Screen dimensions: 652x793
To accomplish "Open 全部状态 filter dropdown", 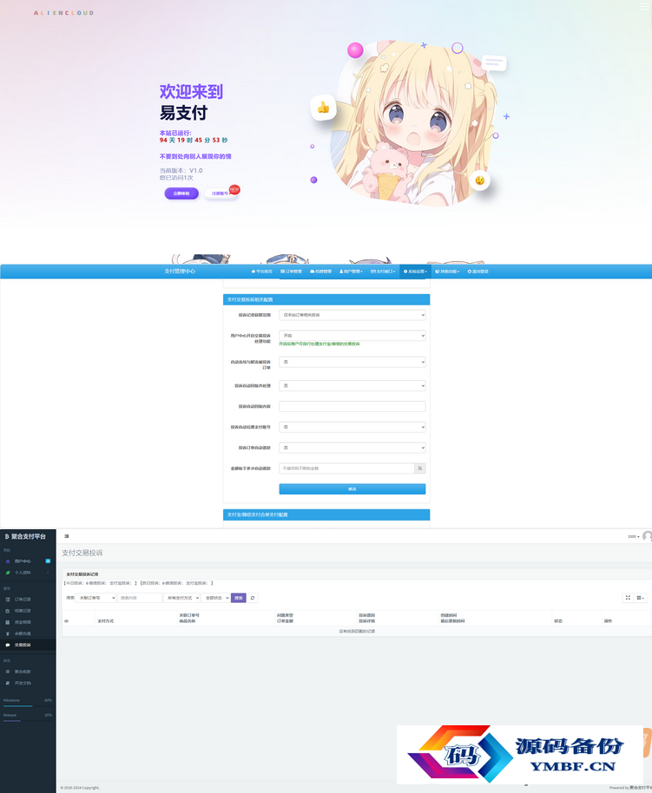I will pyautogui.click(x=215, y=599).
